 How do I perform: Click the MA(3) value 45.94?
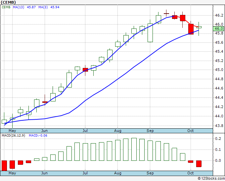[55, 7]
